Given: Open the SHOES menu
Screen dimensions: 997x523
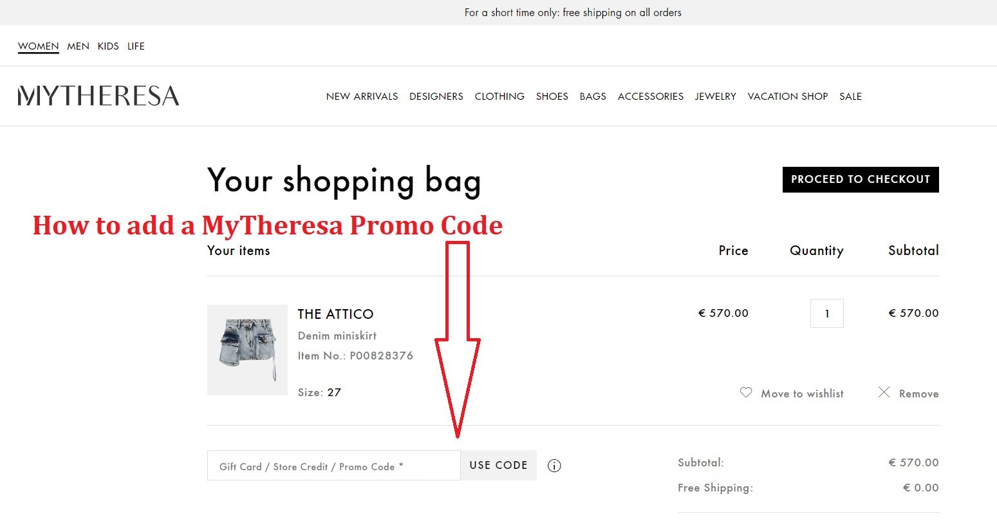Looking at the screenshot, I should pyautogui.click(x=552, y=96).
